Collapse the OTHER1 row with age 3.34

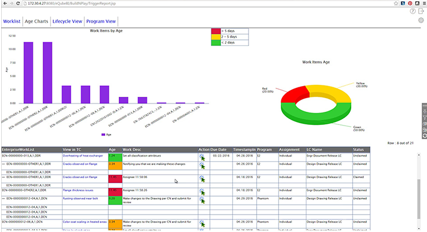point(3,164)
